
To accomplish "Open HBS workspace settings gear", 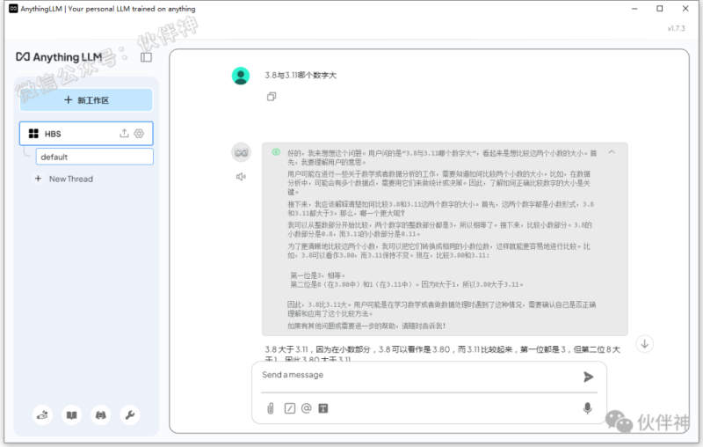I will tap(139, 133).
